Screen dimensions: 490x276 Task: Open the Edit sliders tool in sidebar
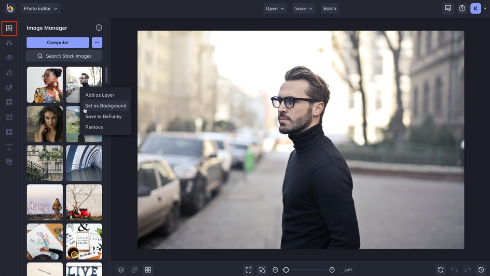tap(9, 43)
